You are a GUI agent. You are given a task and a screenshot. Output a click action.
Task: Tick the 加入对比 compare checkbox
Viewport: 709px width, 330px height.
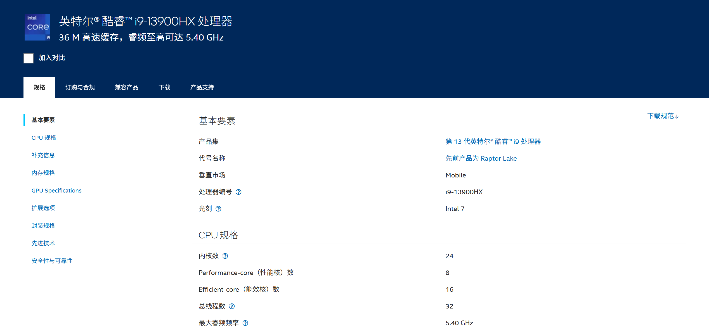coord(29,58)
